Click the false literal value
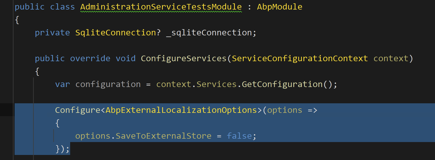This screenshot has width=435, height=160. pyautogui.click(x=239, y=136)
